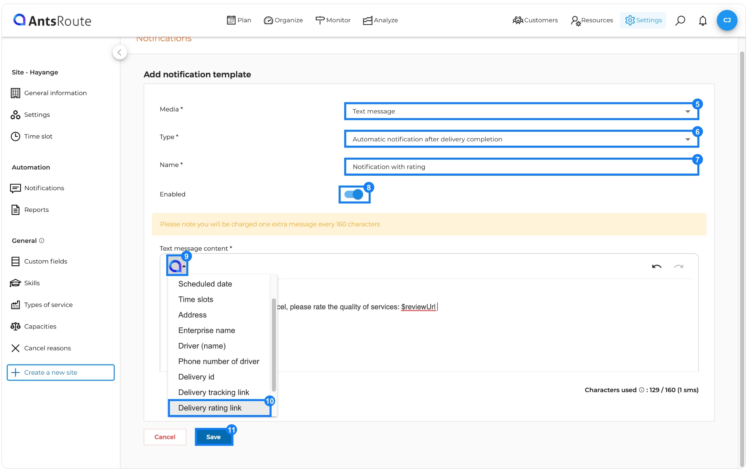Viewport: 747px width, 472px height.
Task: Collapse the sidebar with the chevron button
Action: [x=120, y=52]
